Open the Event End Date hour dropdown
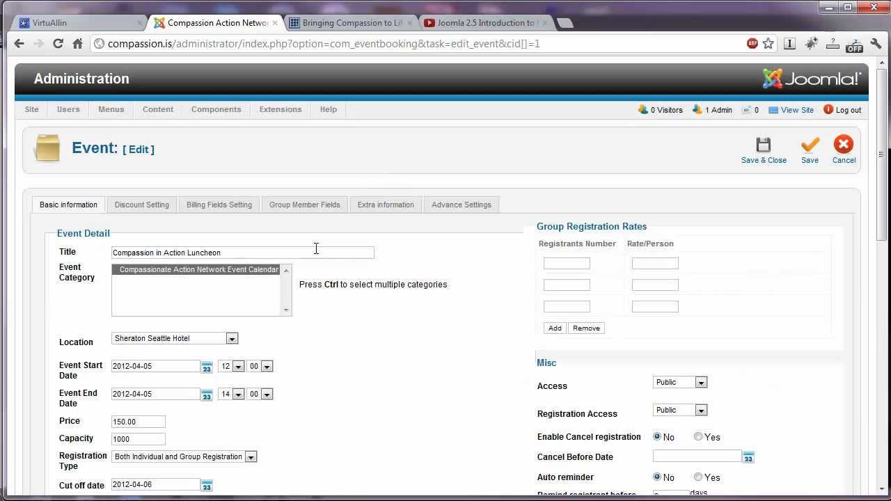Image resolution: width=891 pixels, height=501 pixels. click(231, 394)
